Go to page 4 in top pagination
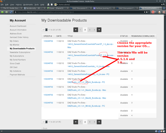 pyautogui.click(x=94, y=30)
